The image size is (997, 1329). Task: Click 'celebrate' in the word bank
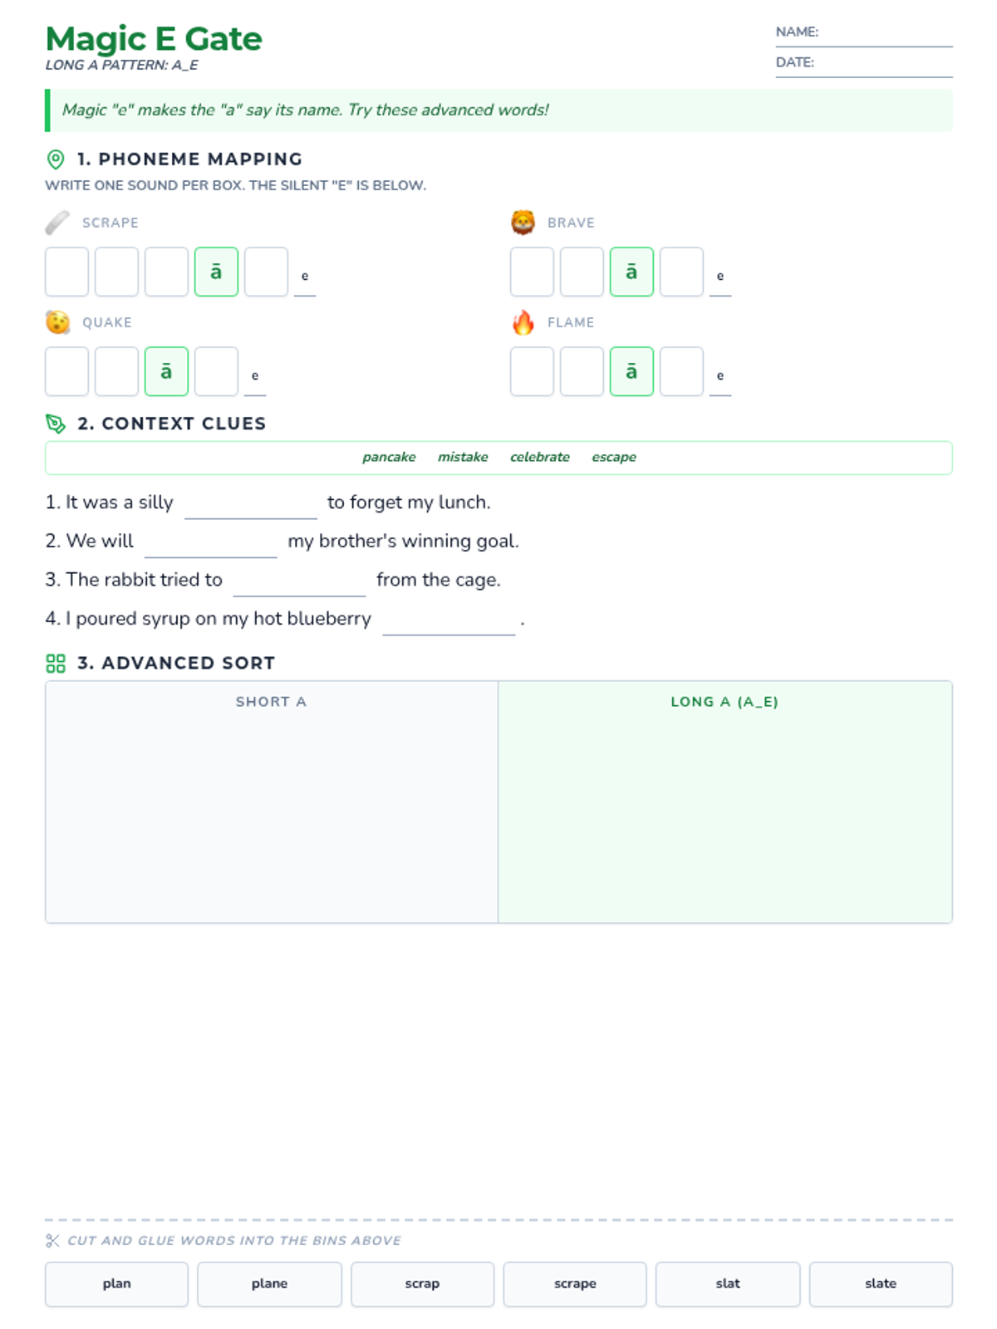(540, 458)
